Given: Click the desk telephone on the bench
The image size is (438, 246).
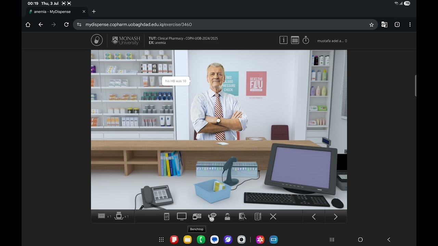Looking at the screenshot, I should pos(157,196).
